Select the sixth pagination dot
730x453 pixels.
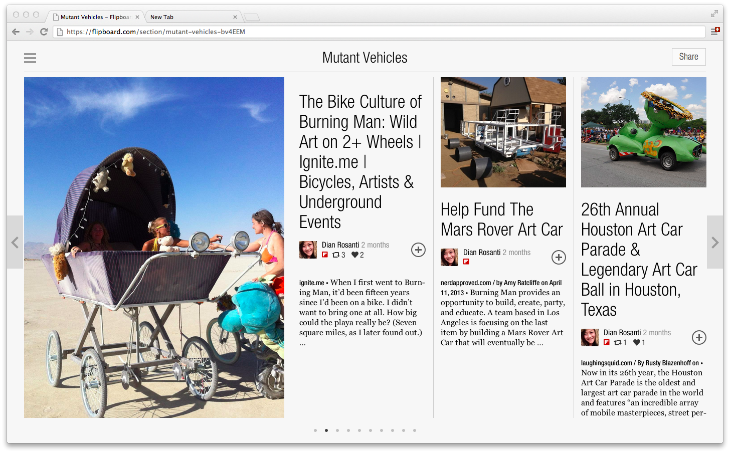click(371, 430)
